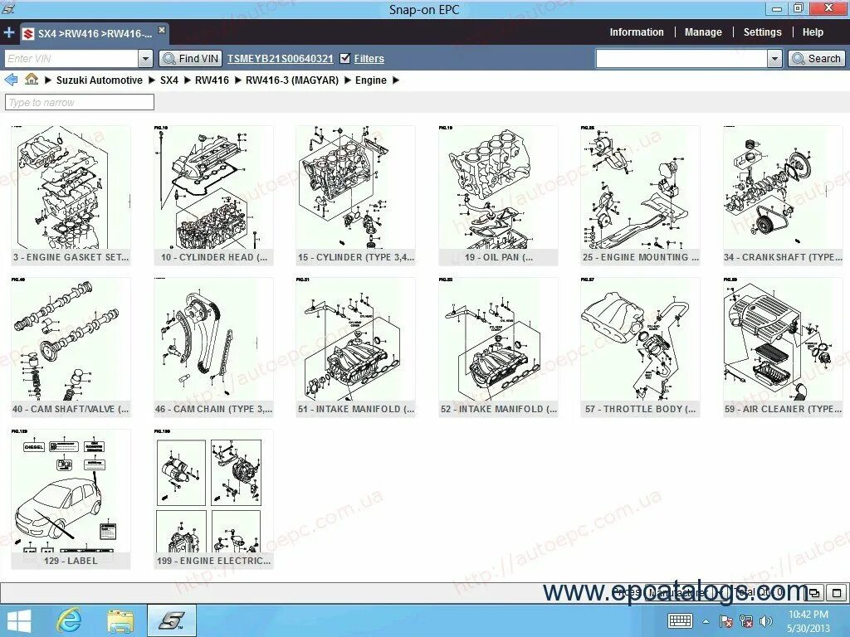This screenshot has height=637, width=850.
Task: Open the clock showing 10:42 PM
Action: click(x=808, y=621)
